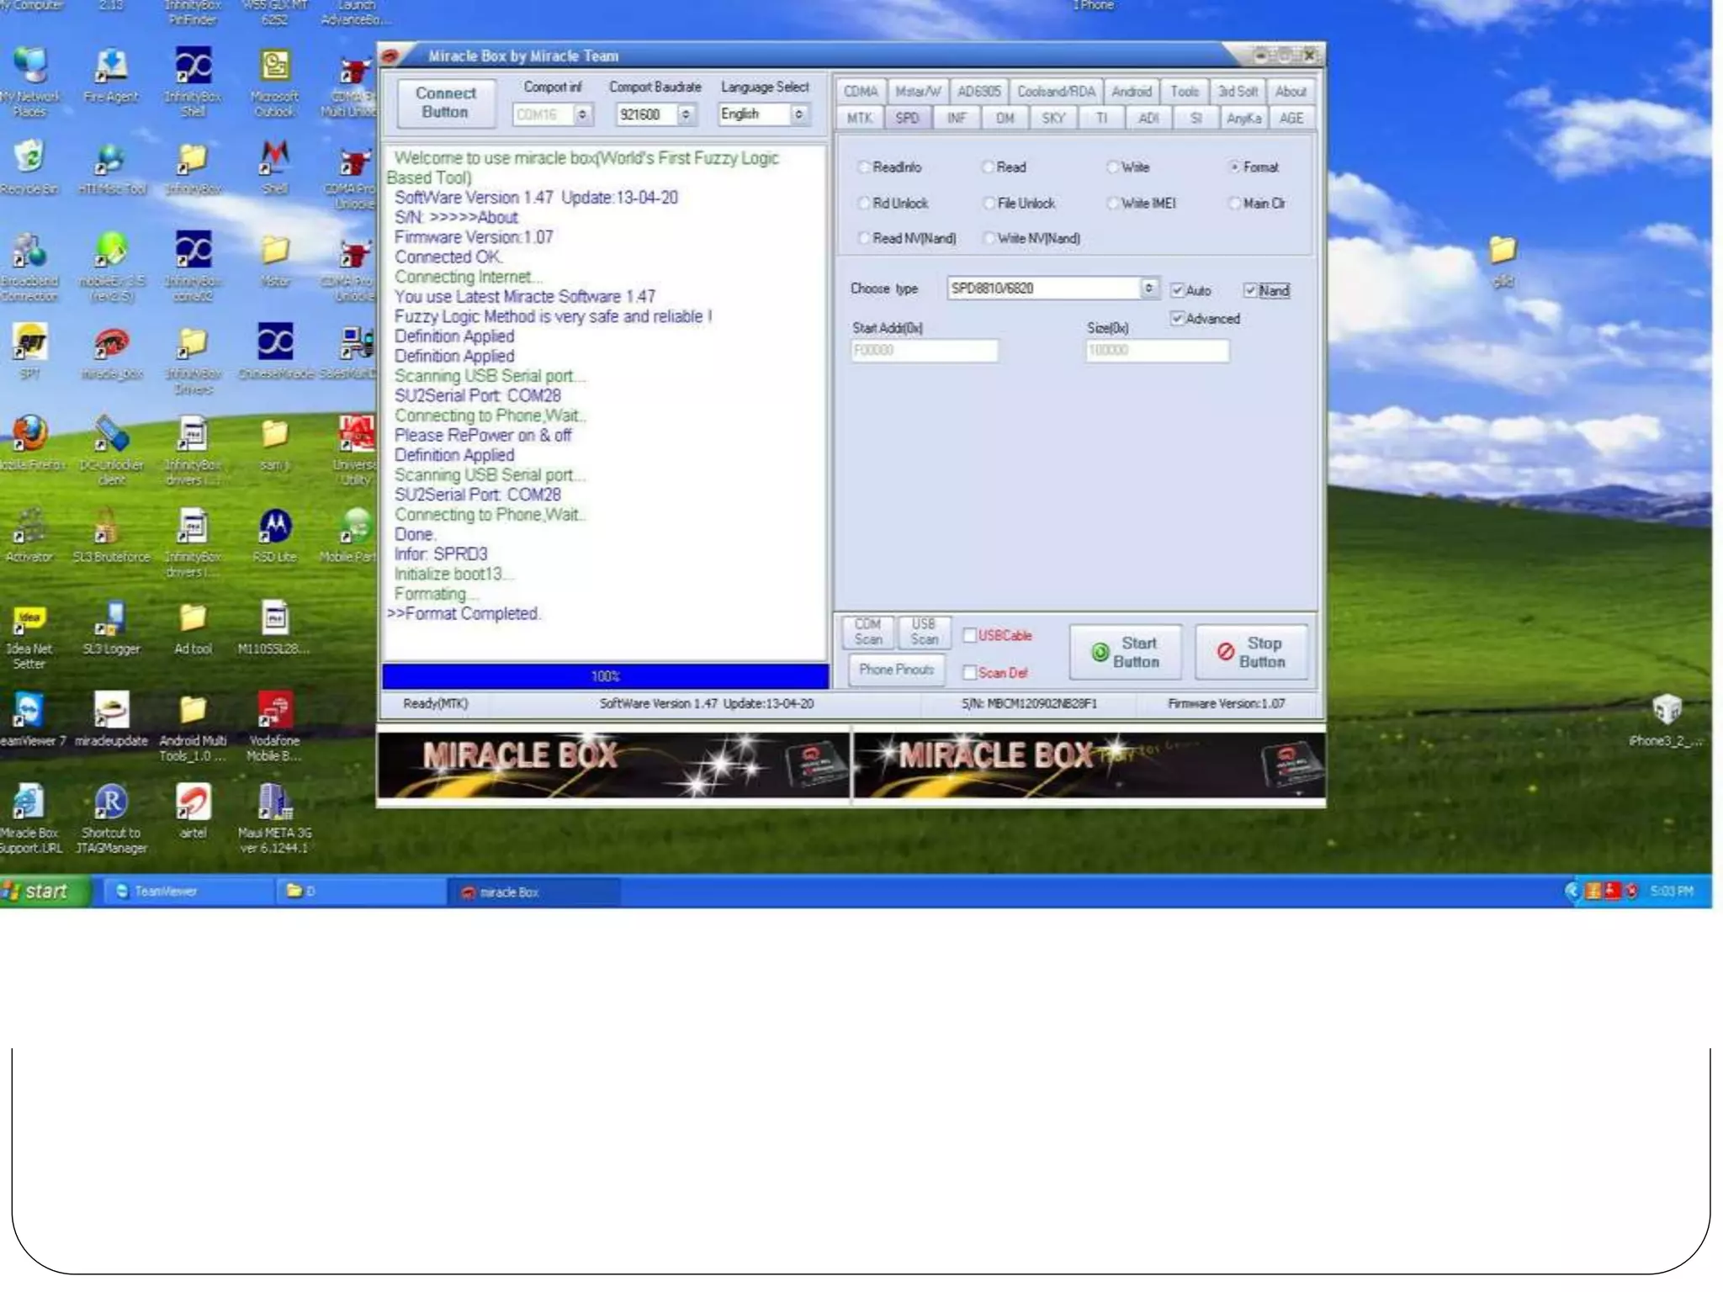
Task: Open the Vodafone Mobile Broadband icon
Action: (x=275, y=711)
